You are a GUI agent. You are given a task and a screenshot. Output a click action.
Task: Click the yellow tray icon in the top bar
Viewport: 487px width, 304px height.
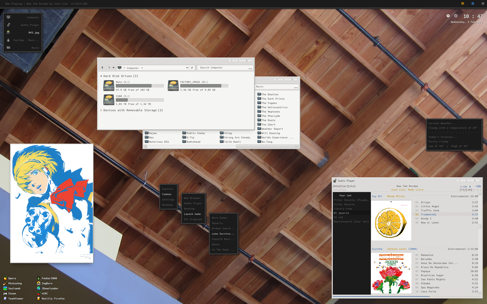point(463,4)
